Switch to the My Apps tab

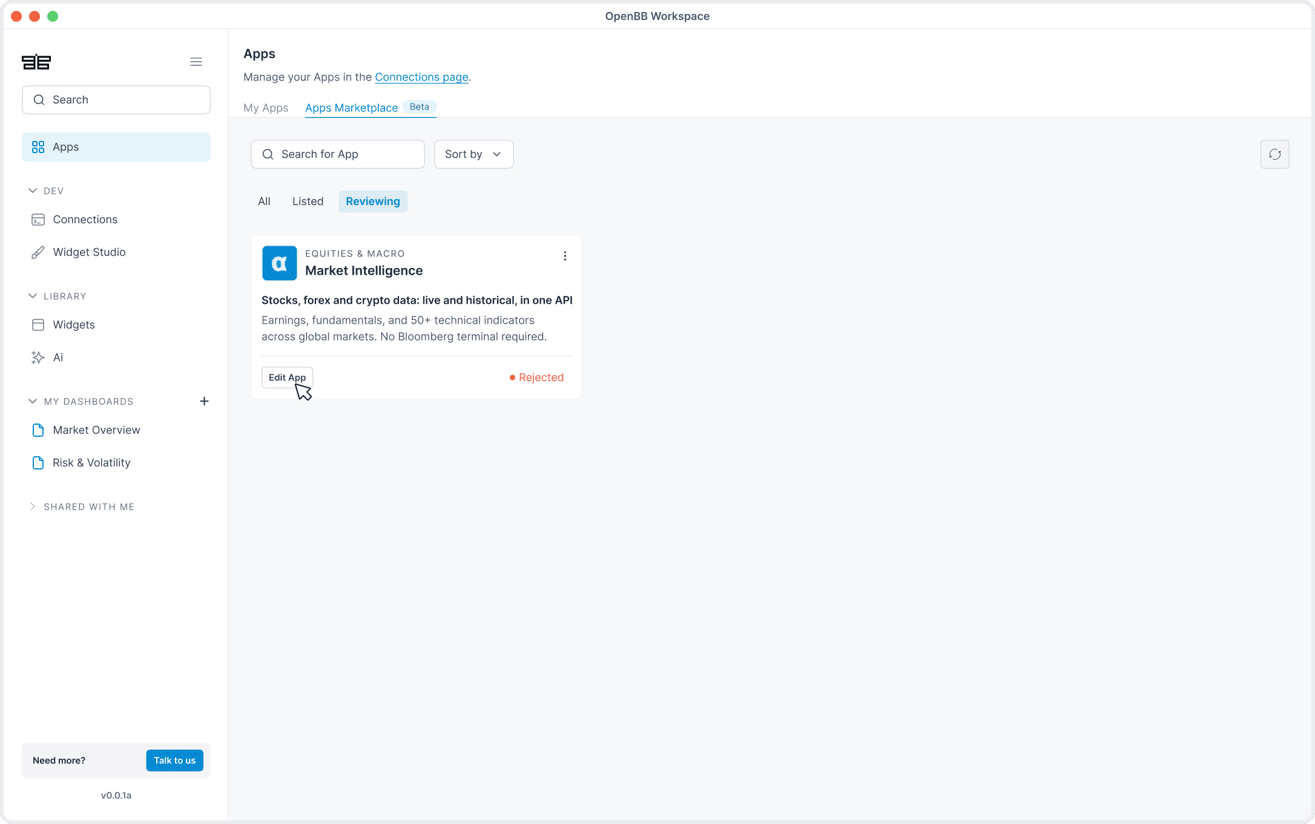click(266, 108)
